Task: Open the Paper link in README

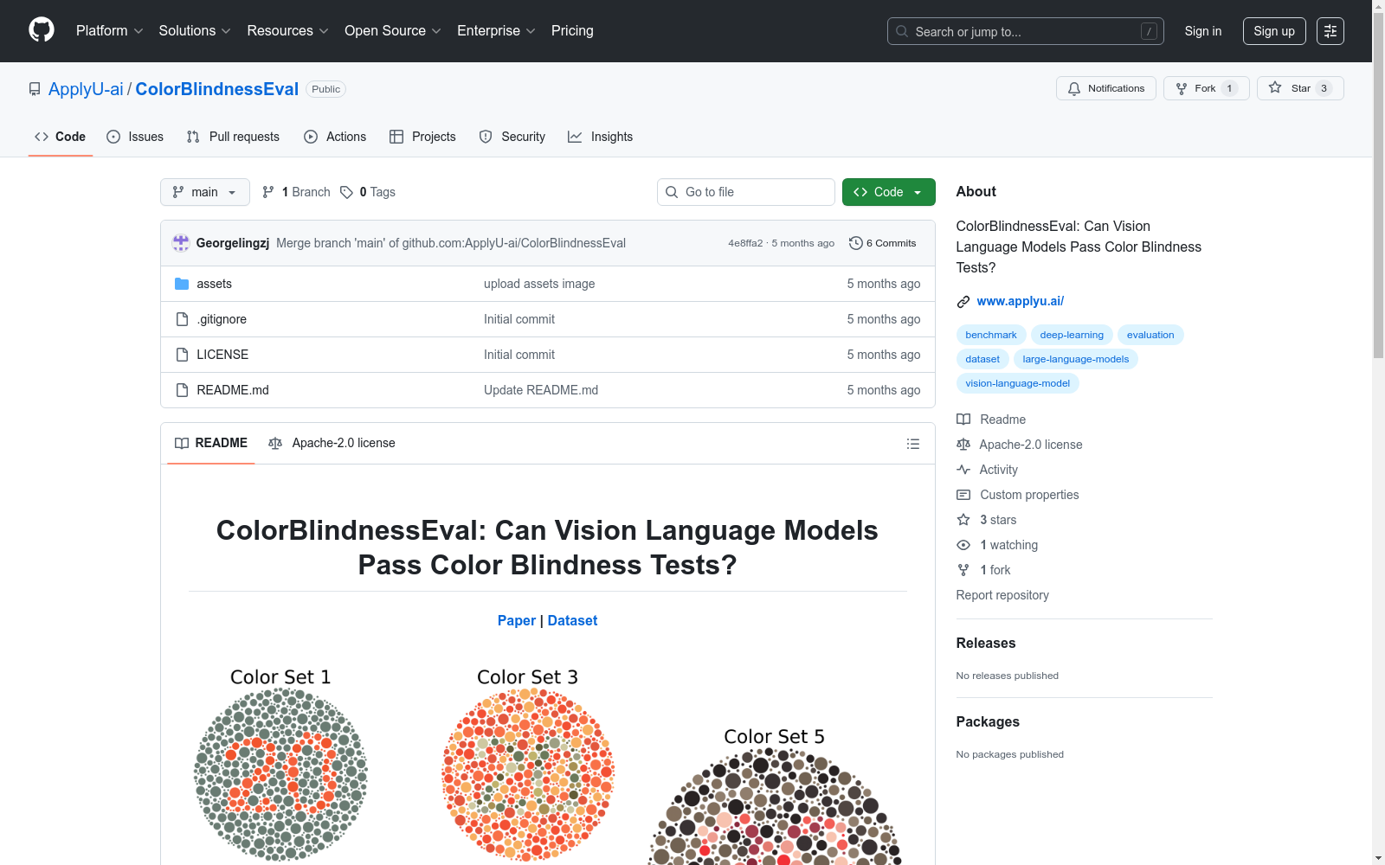Action: 517,620
